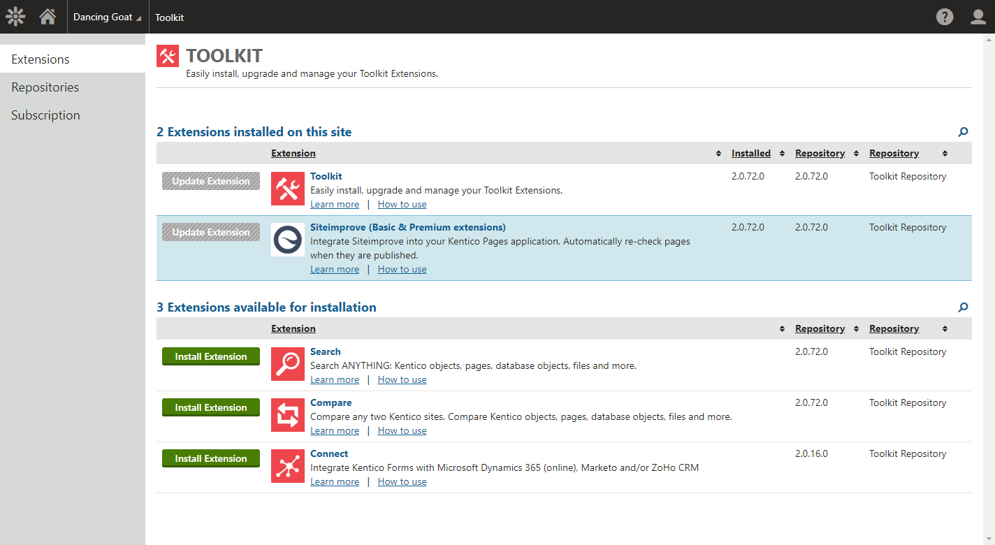
Task: Sort installed list by Extension column
Action: point(293,153)
